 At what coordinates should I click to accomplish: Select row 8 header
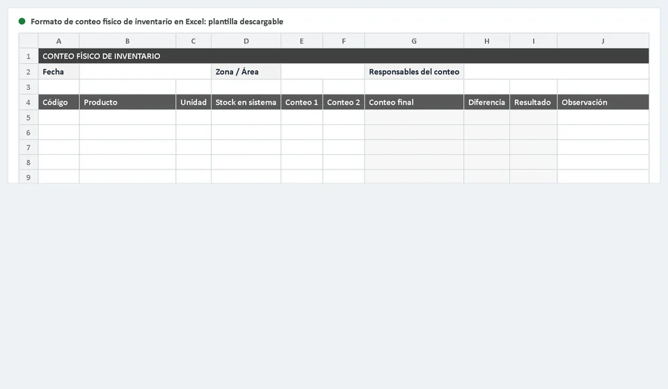pyautogui.click(x=29, y=162)
